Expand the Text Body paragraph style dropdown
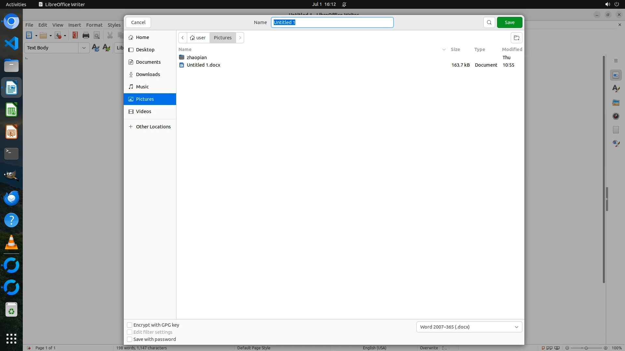This screenshot has height=351, width=625. [x=84, y=48]
